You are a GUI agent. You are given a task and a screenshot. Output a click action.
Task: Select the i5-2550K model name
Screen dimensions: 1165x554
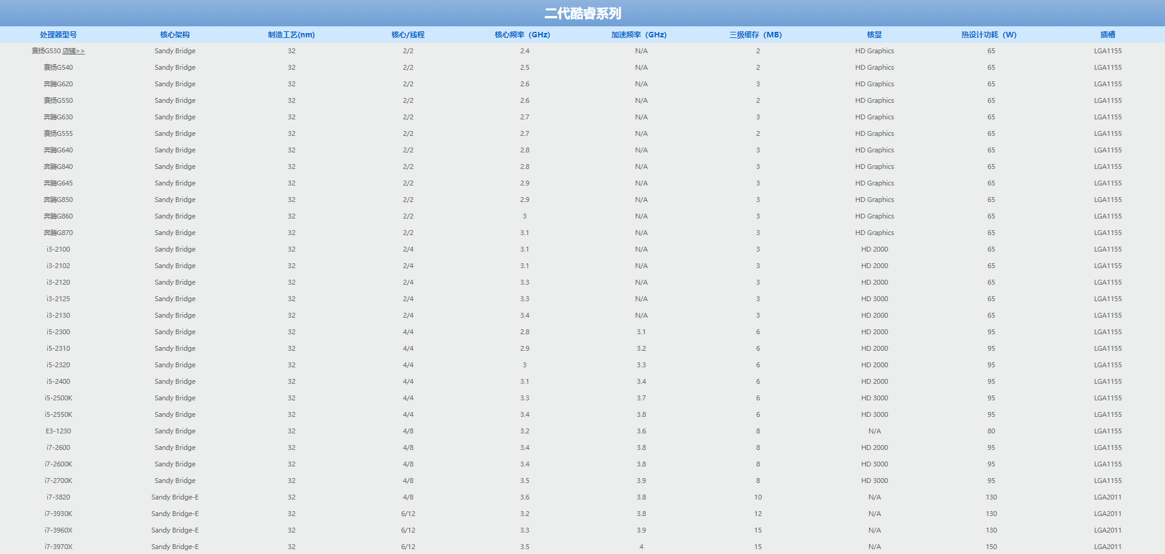tap(58, 414)
